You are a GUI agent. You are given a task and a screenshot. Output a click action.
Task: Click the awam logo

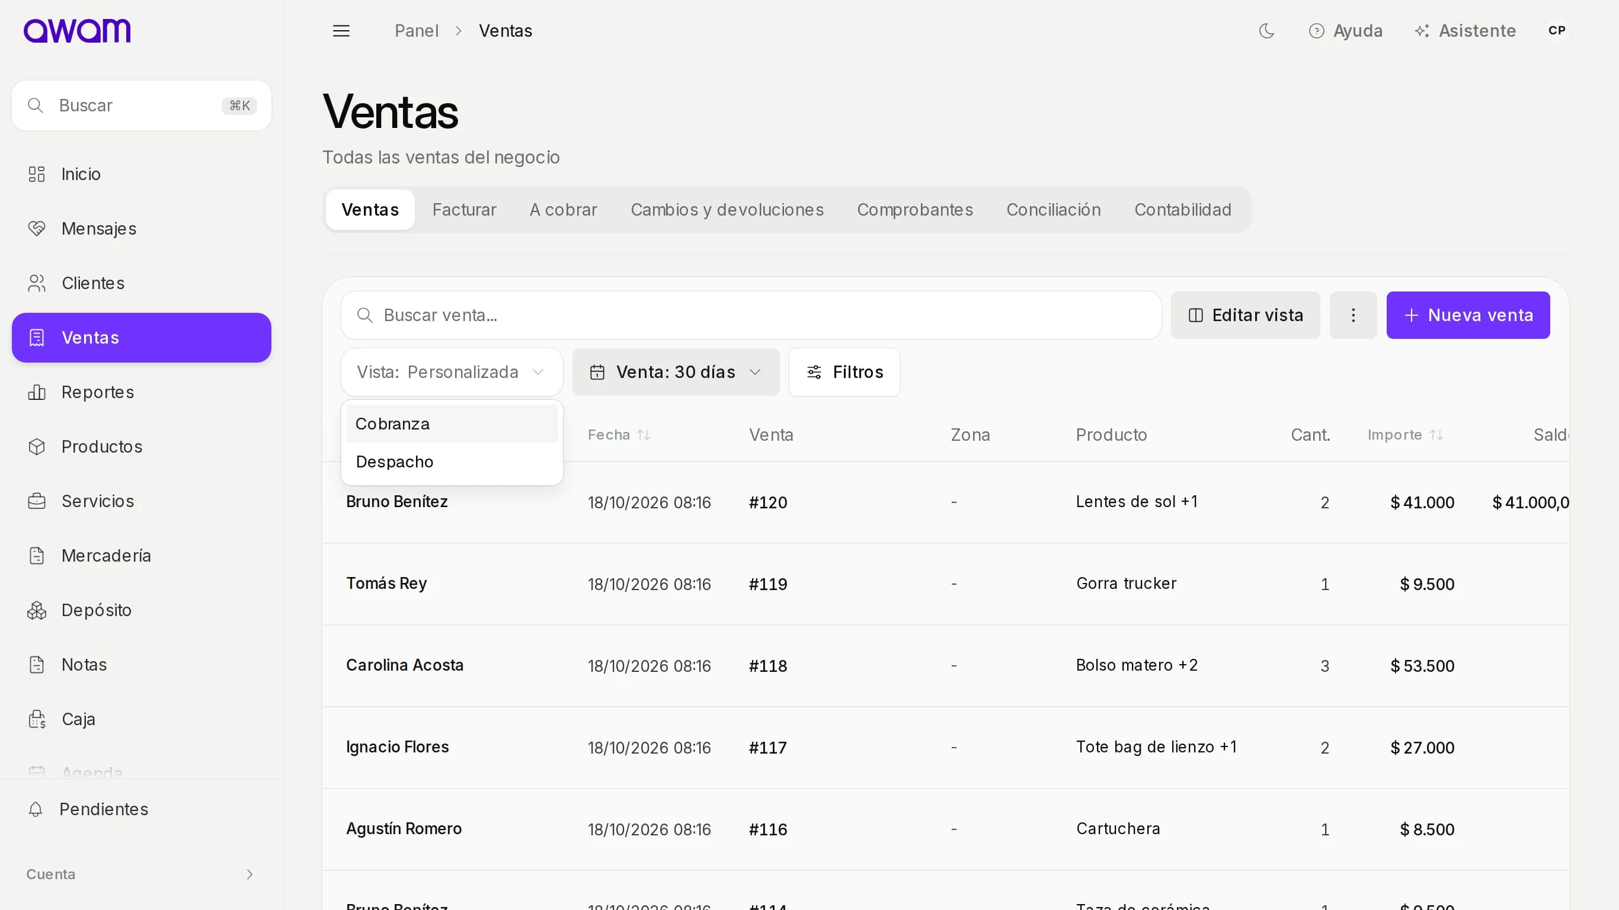coord(77,31)
